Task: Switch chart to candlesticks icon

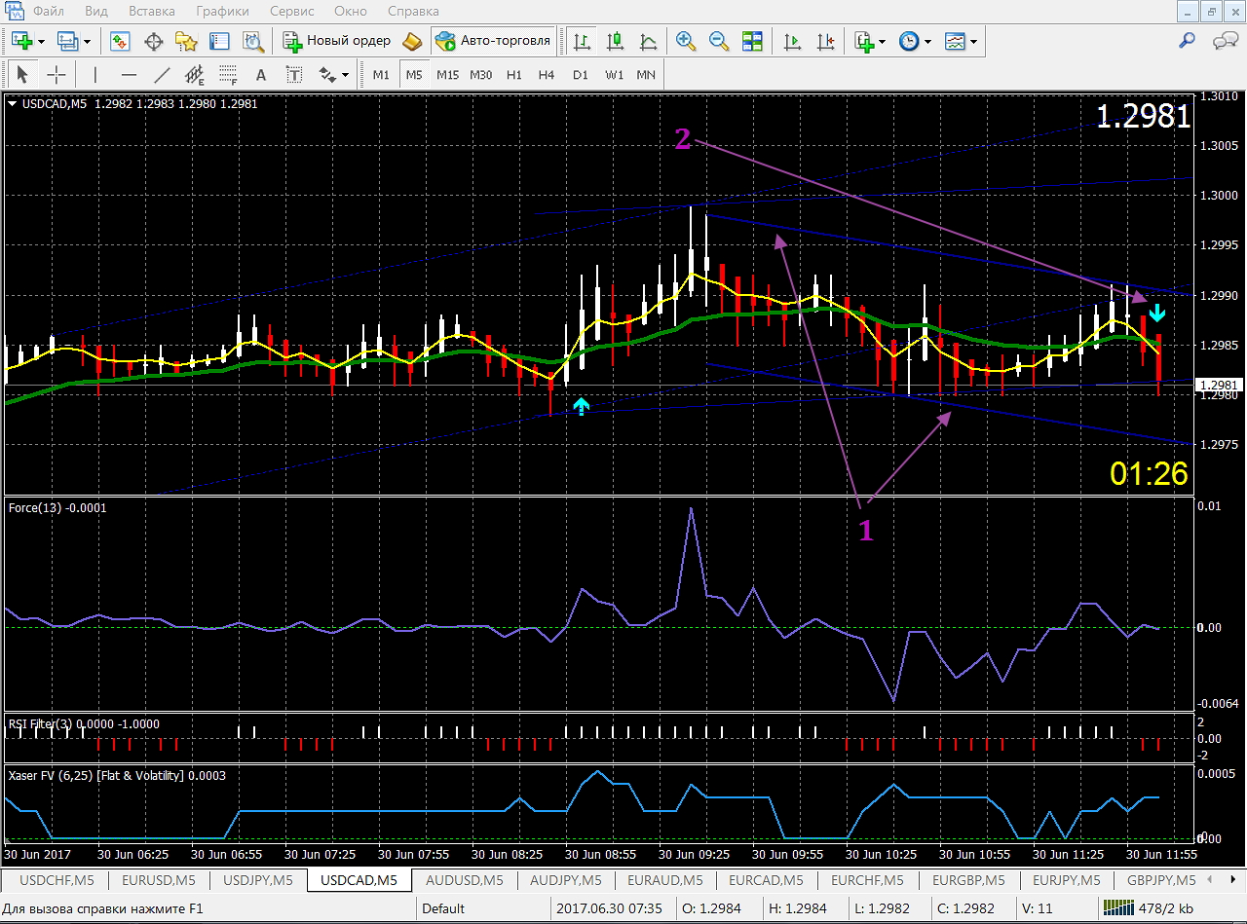Action: click(615, 41)
